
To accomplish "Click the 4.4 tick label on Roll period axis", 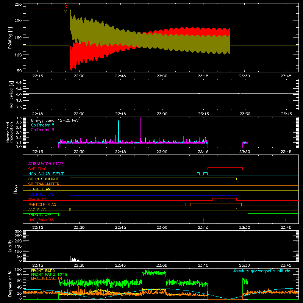I will pos(19,82).
